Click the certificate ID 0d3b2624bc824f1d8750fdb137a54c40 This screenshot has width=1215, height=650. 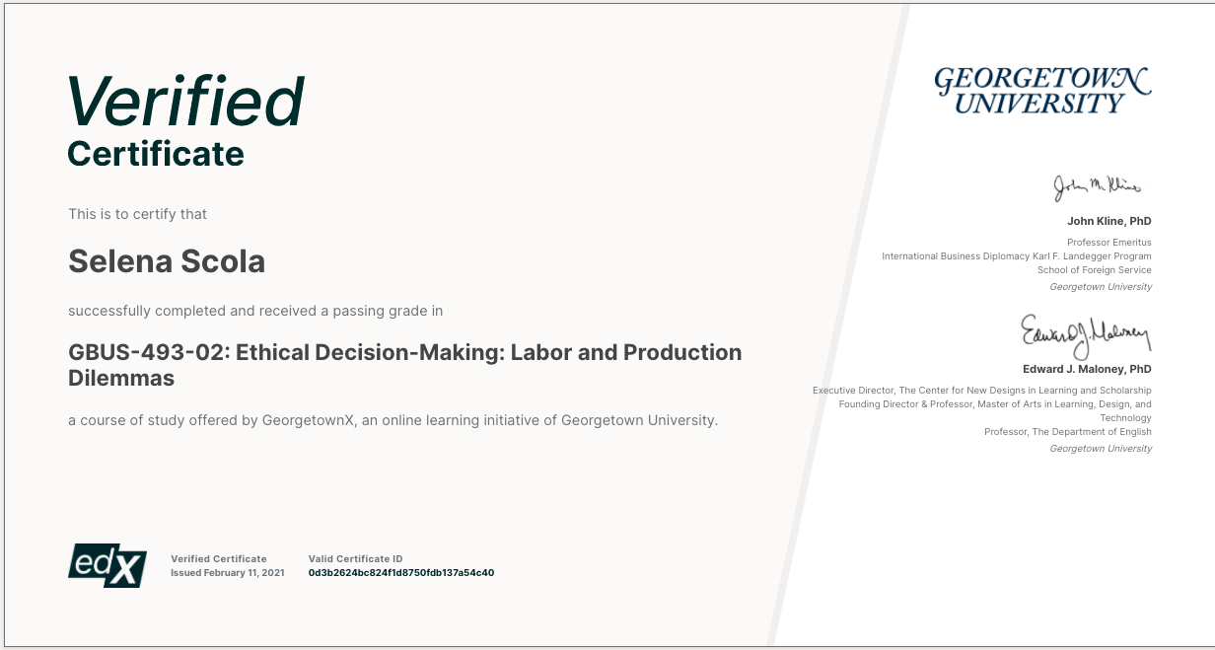[x=401, y=573]
